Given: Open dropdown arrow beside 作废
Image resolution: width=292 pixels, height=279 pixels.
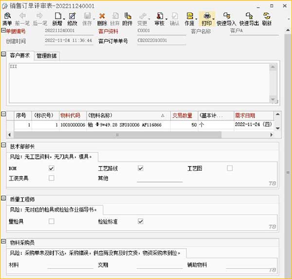Looking at the screenshot, I should 196,19.
